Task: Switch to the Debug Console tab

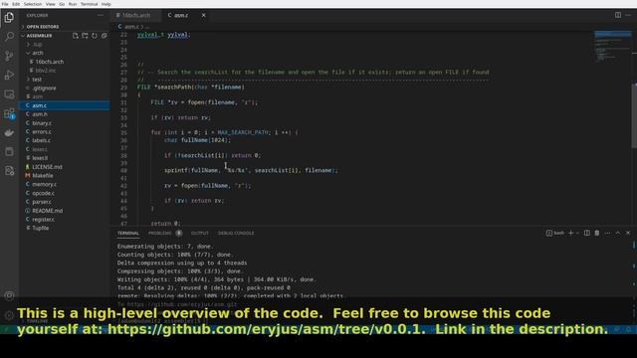Action: click(x=236, y=233)
